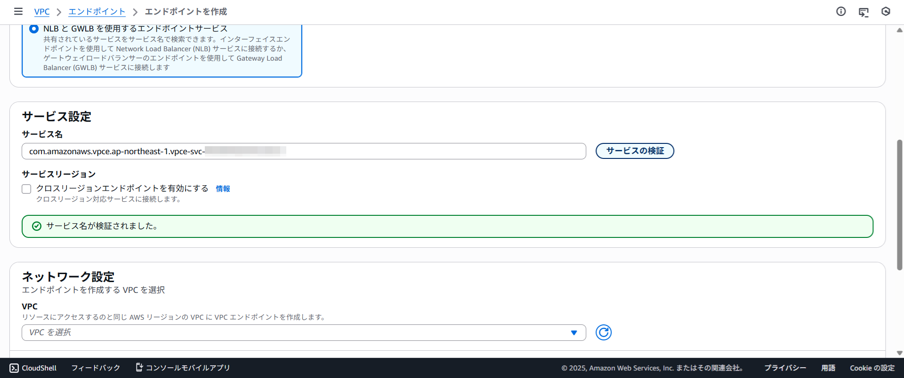Open the hamburger navigation menu

[18, 11]
